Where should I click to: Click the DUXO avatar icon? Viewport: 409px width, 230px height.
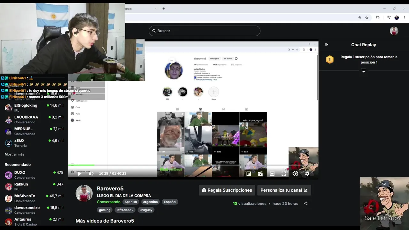point(9,175)
